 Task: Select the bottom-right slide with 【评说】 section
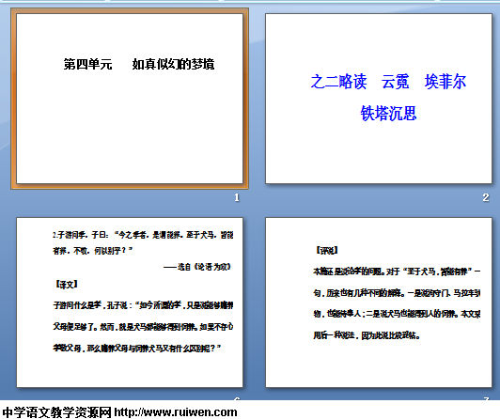pyautogui.click(x=379, y=303)
